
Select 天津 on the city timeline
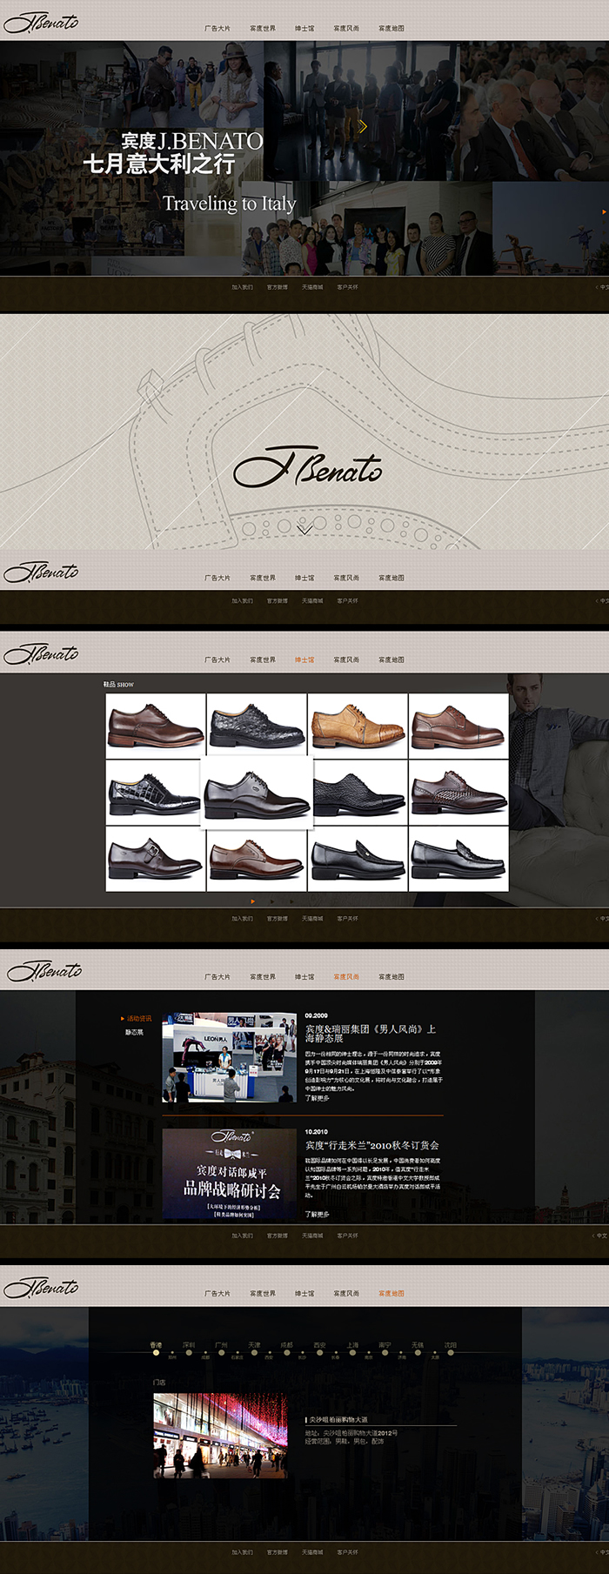[254, 1345]
